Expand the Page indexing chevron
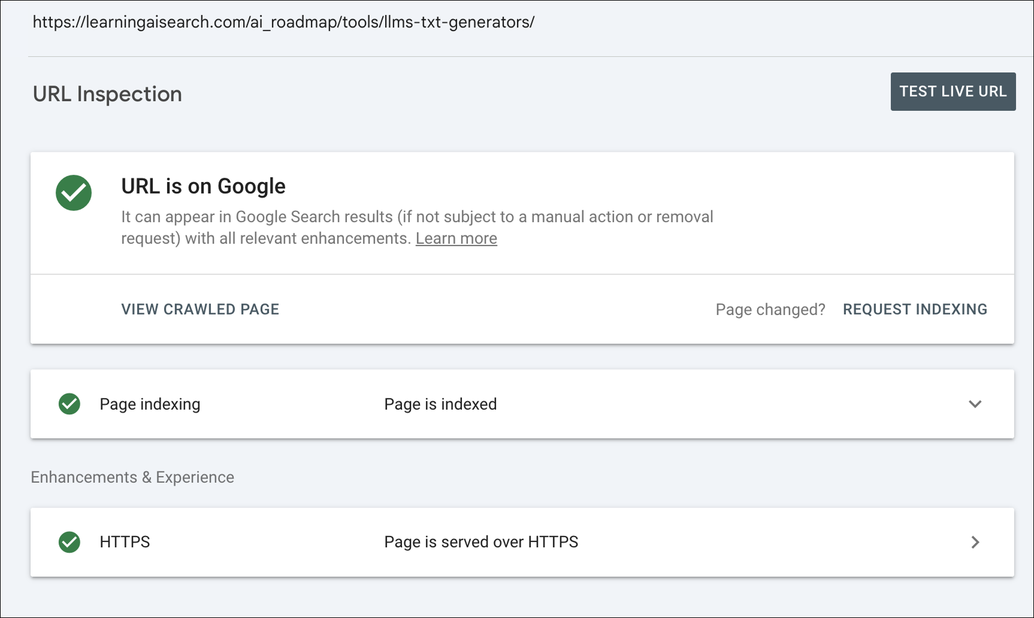Image resolution: width=1034 pixels, height=618 pixels. [x=975, y=404]
